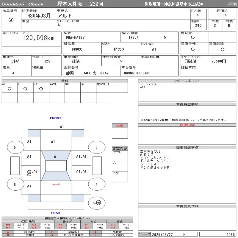Select lot number '60' under 出品番号
The image size is (238, 238).
pos(11,20)
